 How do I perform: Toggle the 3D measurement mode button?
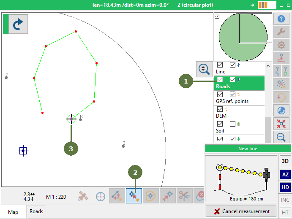(x=285, y=161)
